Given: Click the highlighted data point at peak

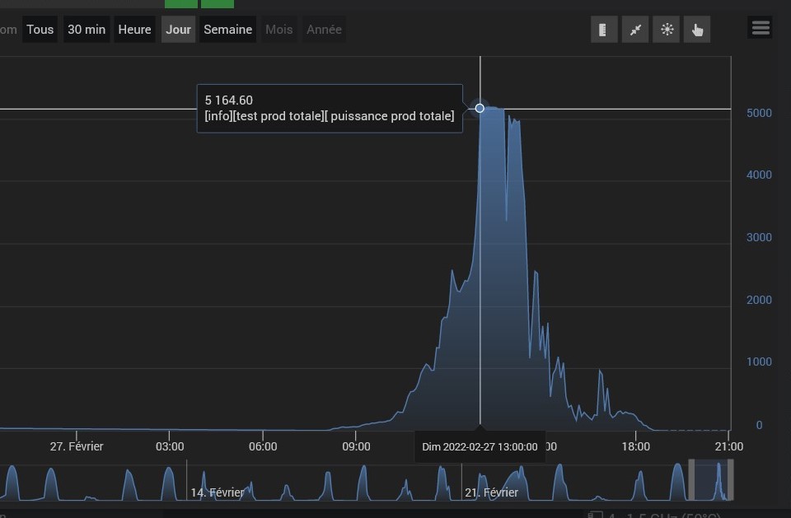Looking at the screenshot, I should coord(480,108).
